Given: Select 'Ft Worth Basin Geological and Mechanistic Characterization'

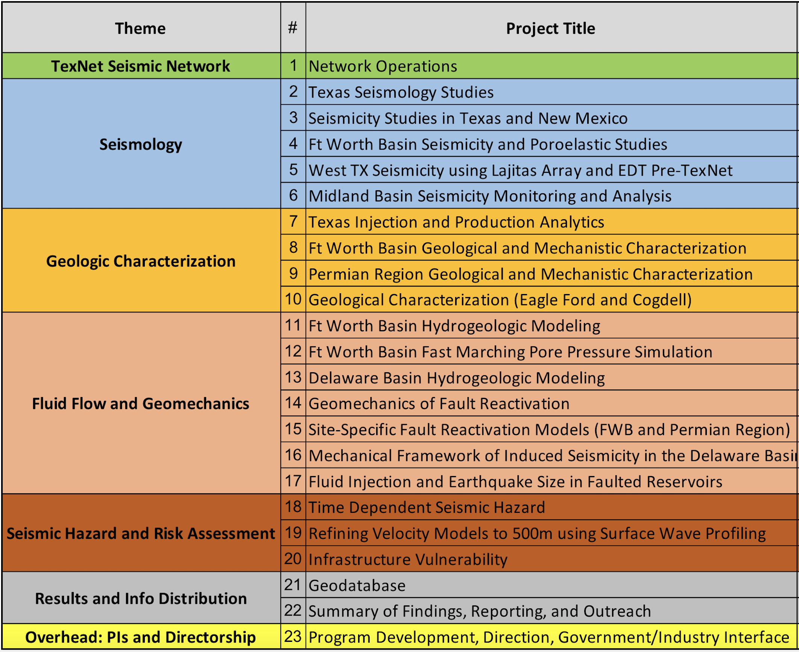Looking at the screenshot, I should coord(551,247).
